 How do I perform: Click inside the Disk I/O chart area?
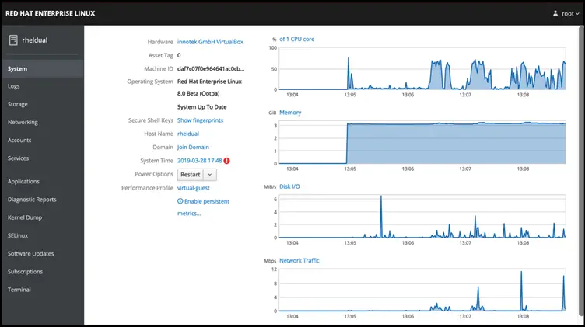[420, 217]
